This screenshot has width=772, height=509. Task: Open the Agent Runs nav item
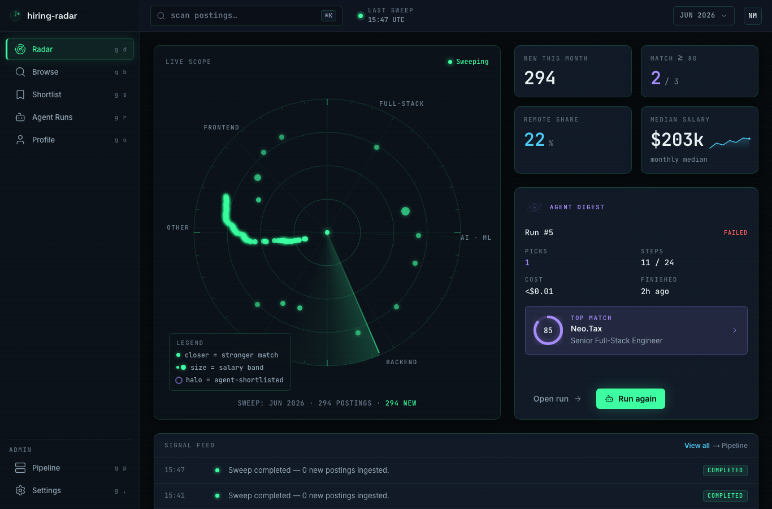pyautogui.click(x=70, y=117)
